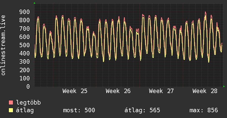Click the 700 y-axis tick label
Viewport: 227px width, 118px height.
(x=25, y=29)
